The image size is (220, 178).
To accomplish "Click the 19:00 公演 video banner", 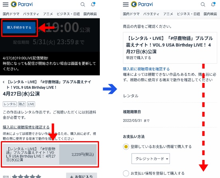I will pyautogui.click(x=50, y=35).
